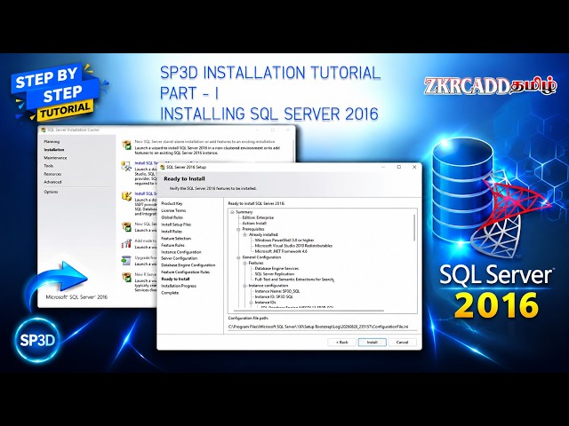Select the Action: Install tree row

(254, 223)
